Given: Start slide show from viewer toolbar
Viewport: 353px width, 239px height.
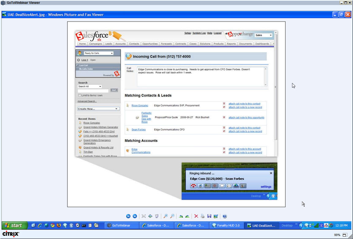Looking at the screenshot, I should point(157,216).
